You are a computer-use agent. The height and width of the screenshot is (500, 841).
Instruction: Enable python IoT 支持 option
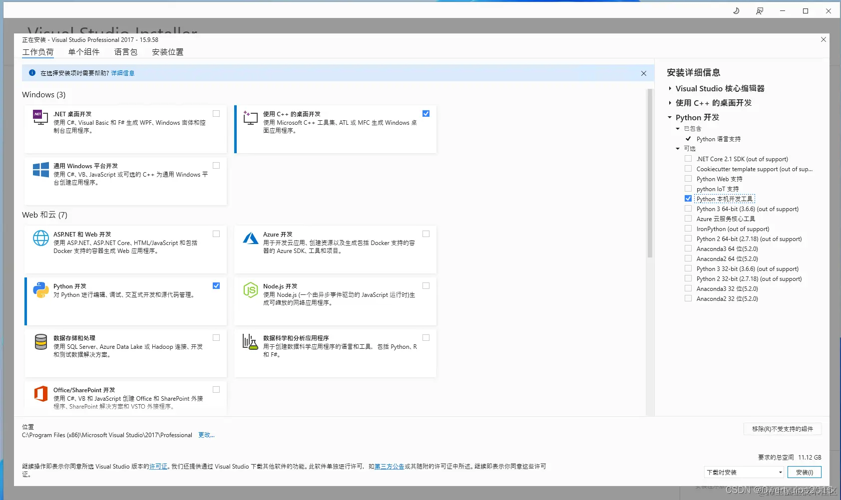(688, 189)
